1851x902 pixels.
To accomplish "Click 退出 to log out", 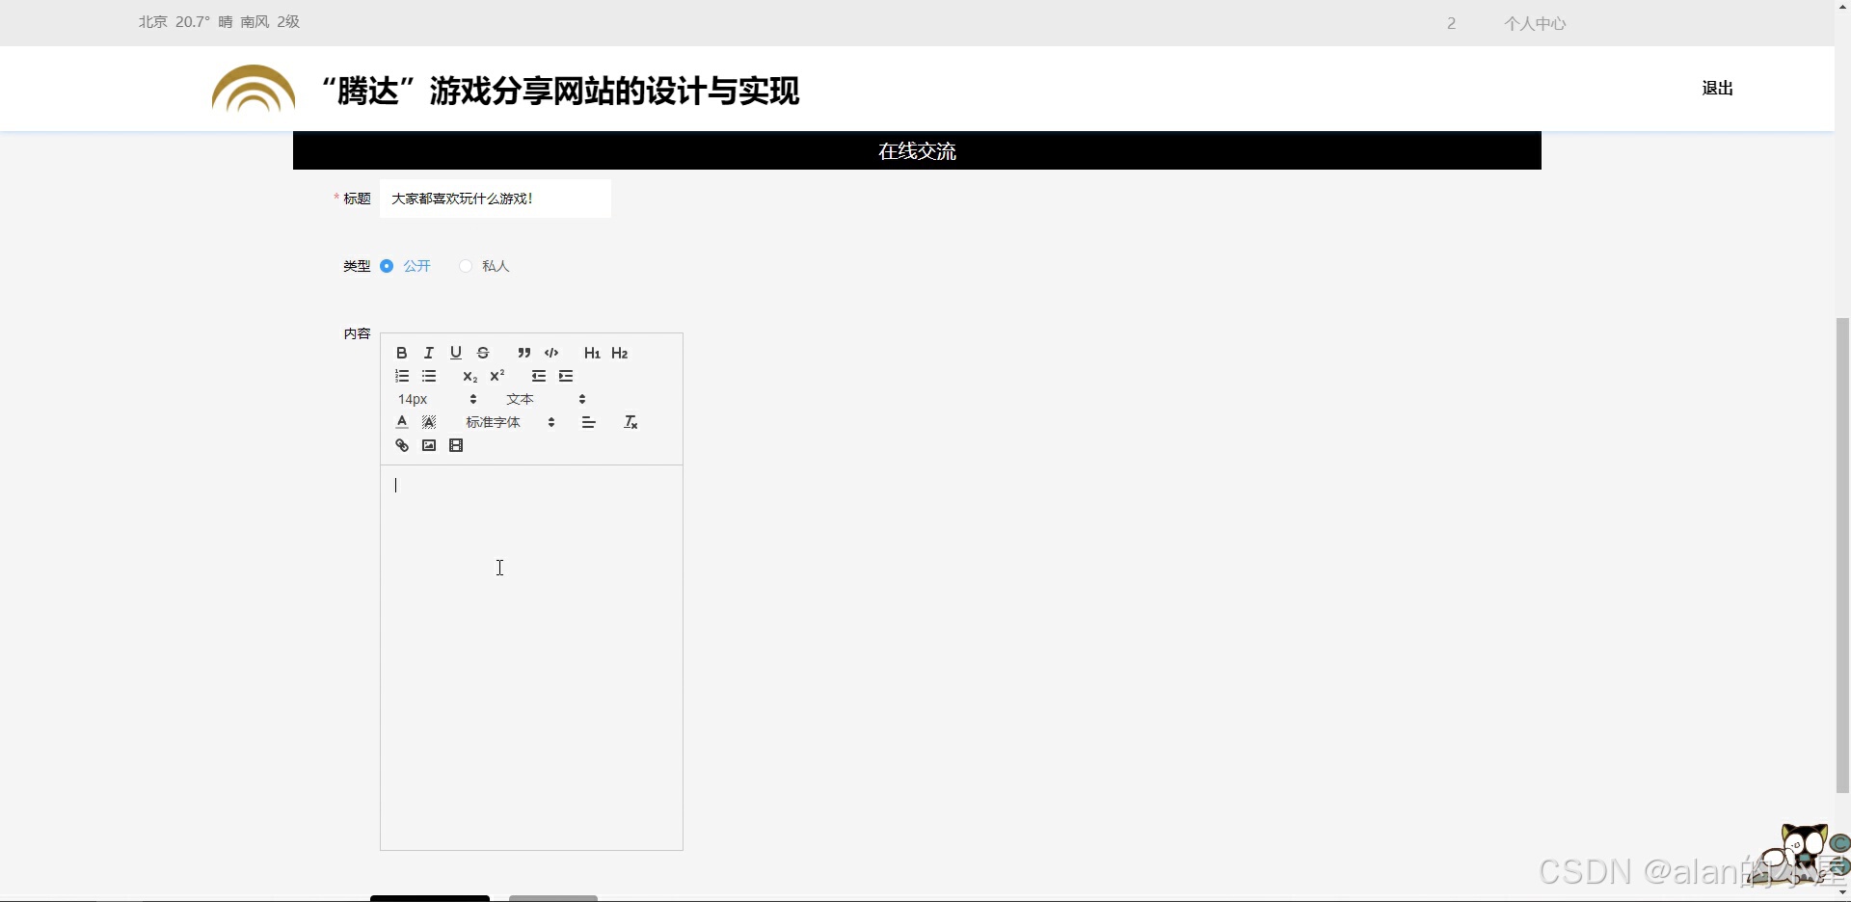I will point(1718,89).
